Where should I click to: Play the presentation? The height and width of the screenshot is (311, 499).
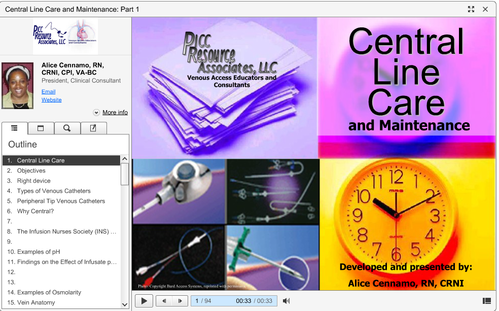144,301
